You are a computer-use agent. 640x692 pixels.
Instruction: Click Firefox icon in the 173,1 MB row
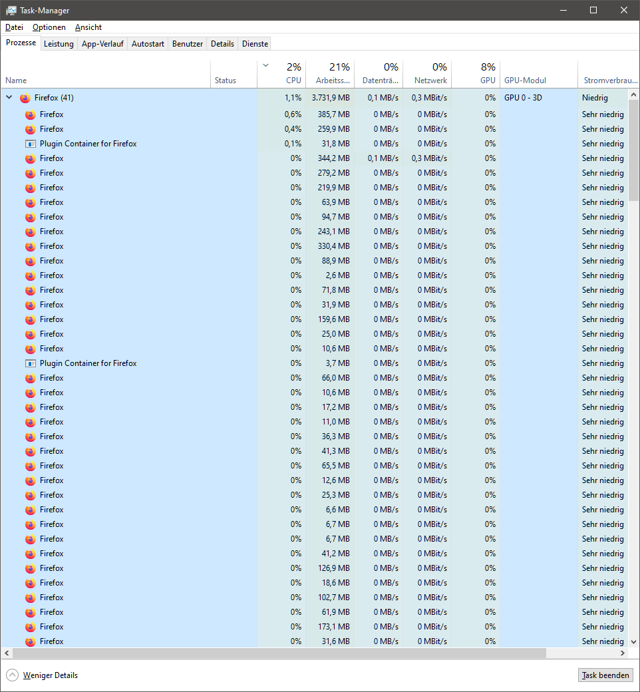[31, 627]
